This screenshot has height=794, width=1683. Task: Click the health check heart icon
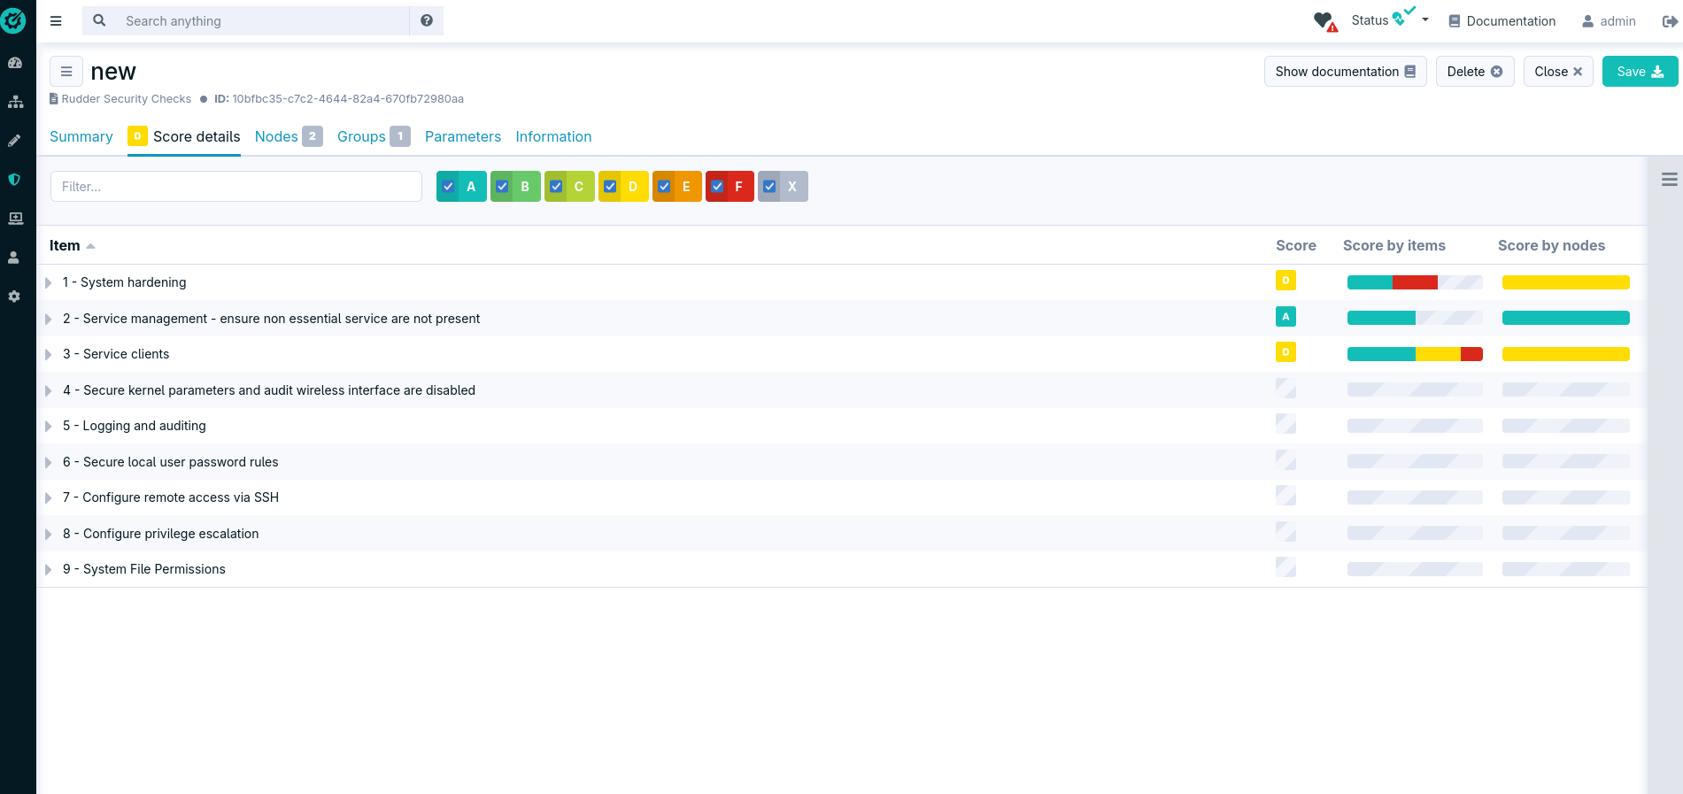(1324, 21)
